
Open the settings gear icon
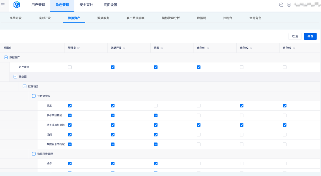point(289,5)
